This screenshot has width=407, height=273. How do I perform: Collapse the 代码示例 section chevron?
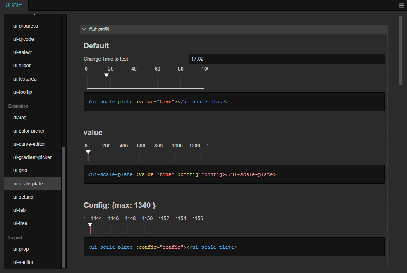pos(84,29)
